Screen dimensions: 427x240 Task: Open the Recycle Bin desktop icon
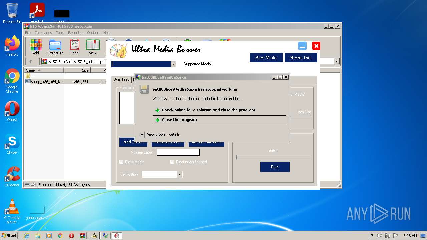click(x=12, y=13)
